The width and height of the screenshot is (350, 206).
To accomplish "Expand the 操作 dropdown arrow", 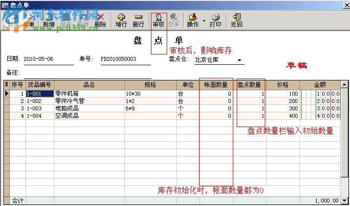I will 204,21.
